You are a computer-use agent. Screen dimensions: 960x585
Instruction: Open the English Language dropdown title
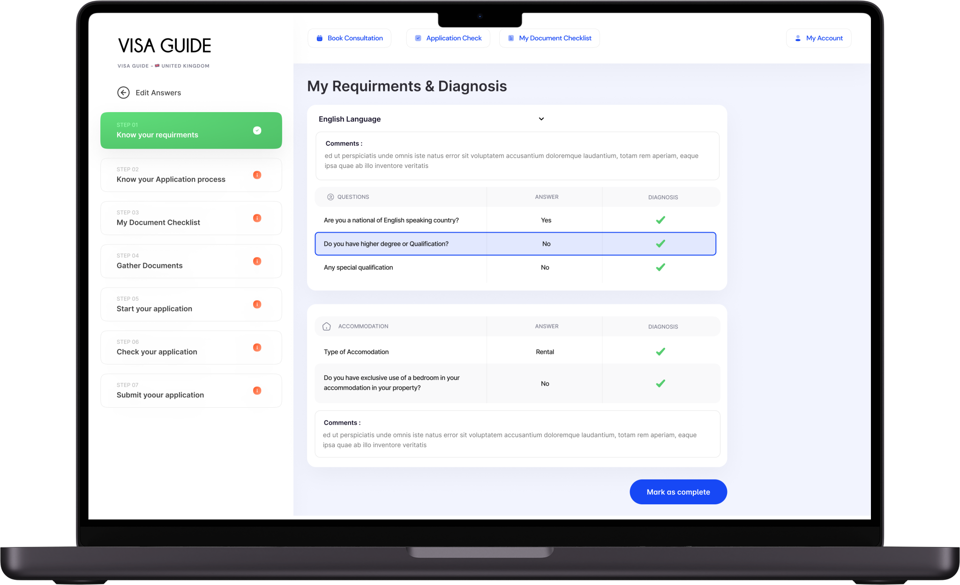[350, 119]
